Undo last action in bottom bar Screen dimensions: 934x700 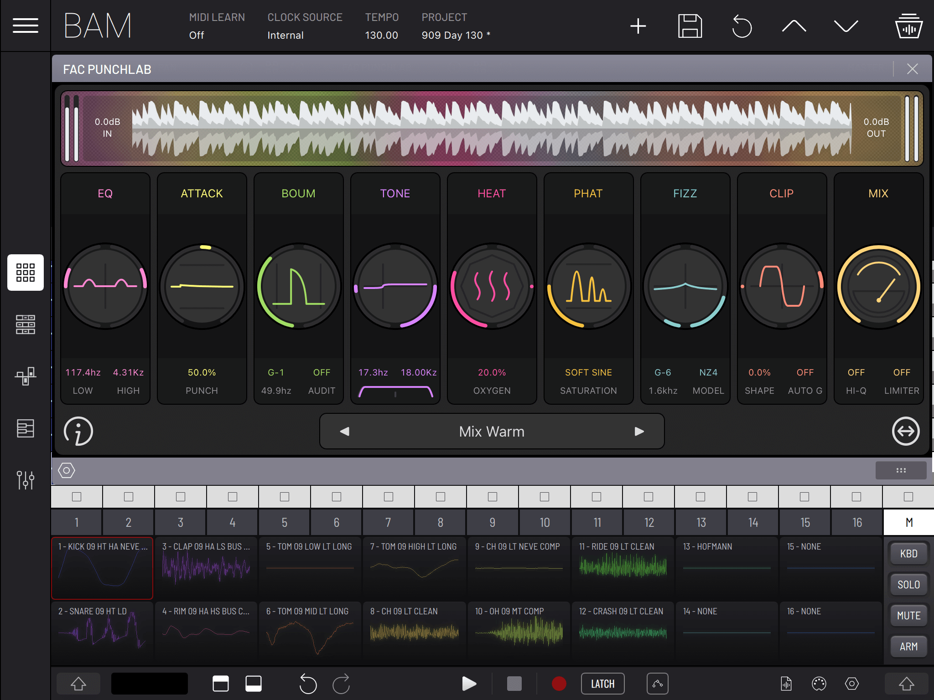[x=308, y=684]
